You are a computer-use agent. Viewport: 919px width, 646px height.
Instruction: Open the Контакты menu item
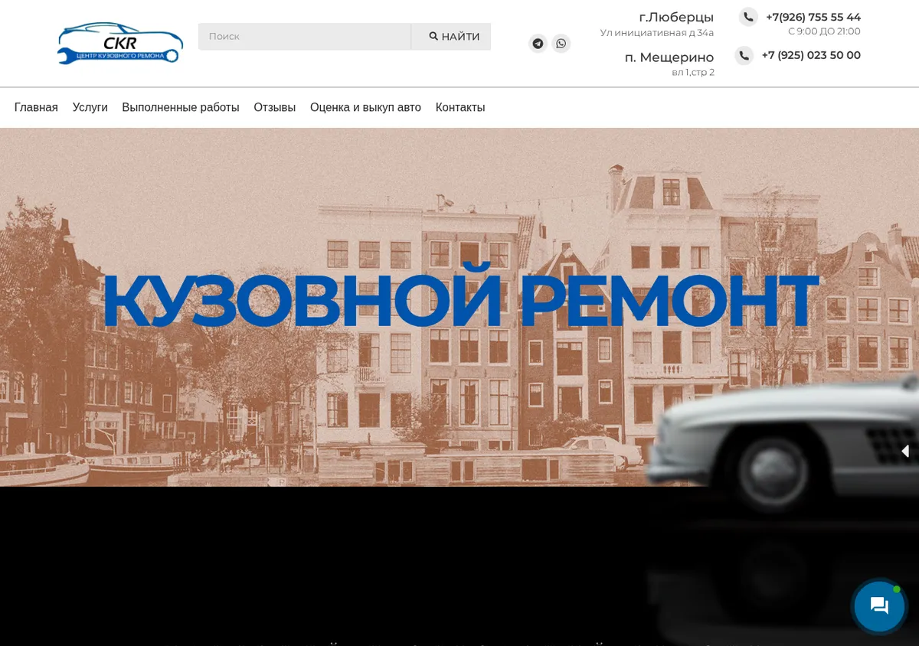[460, 107]
